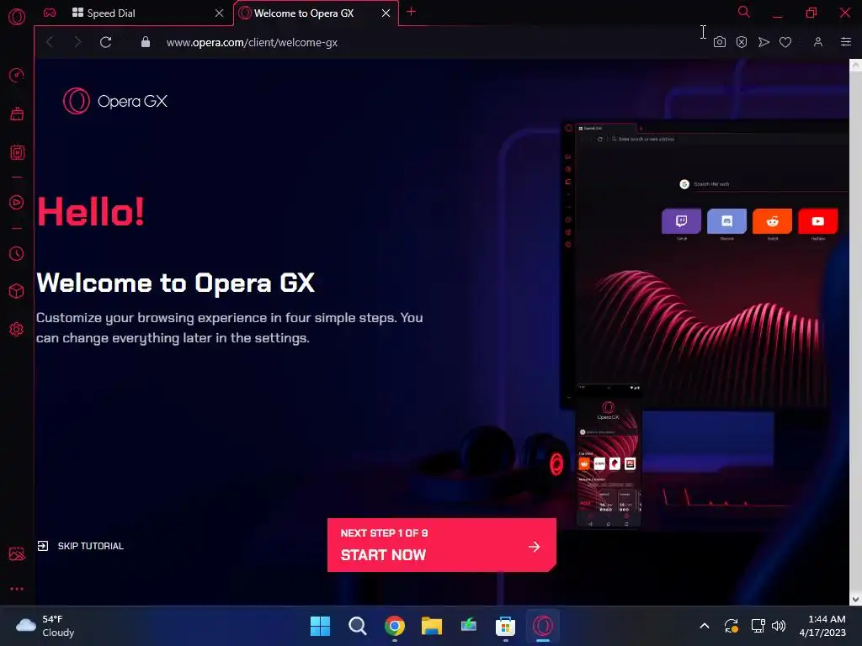Open File Explorer from taskbar

point(432,626)
